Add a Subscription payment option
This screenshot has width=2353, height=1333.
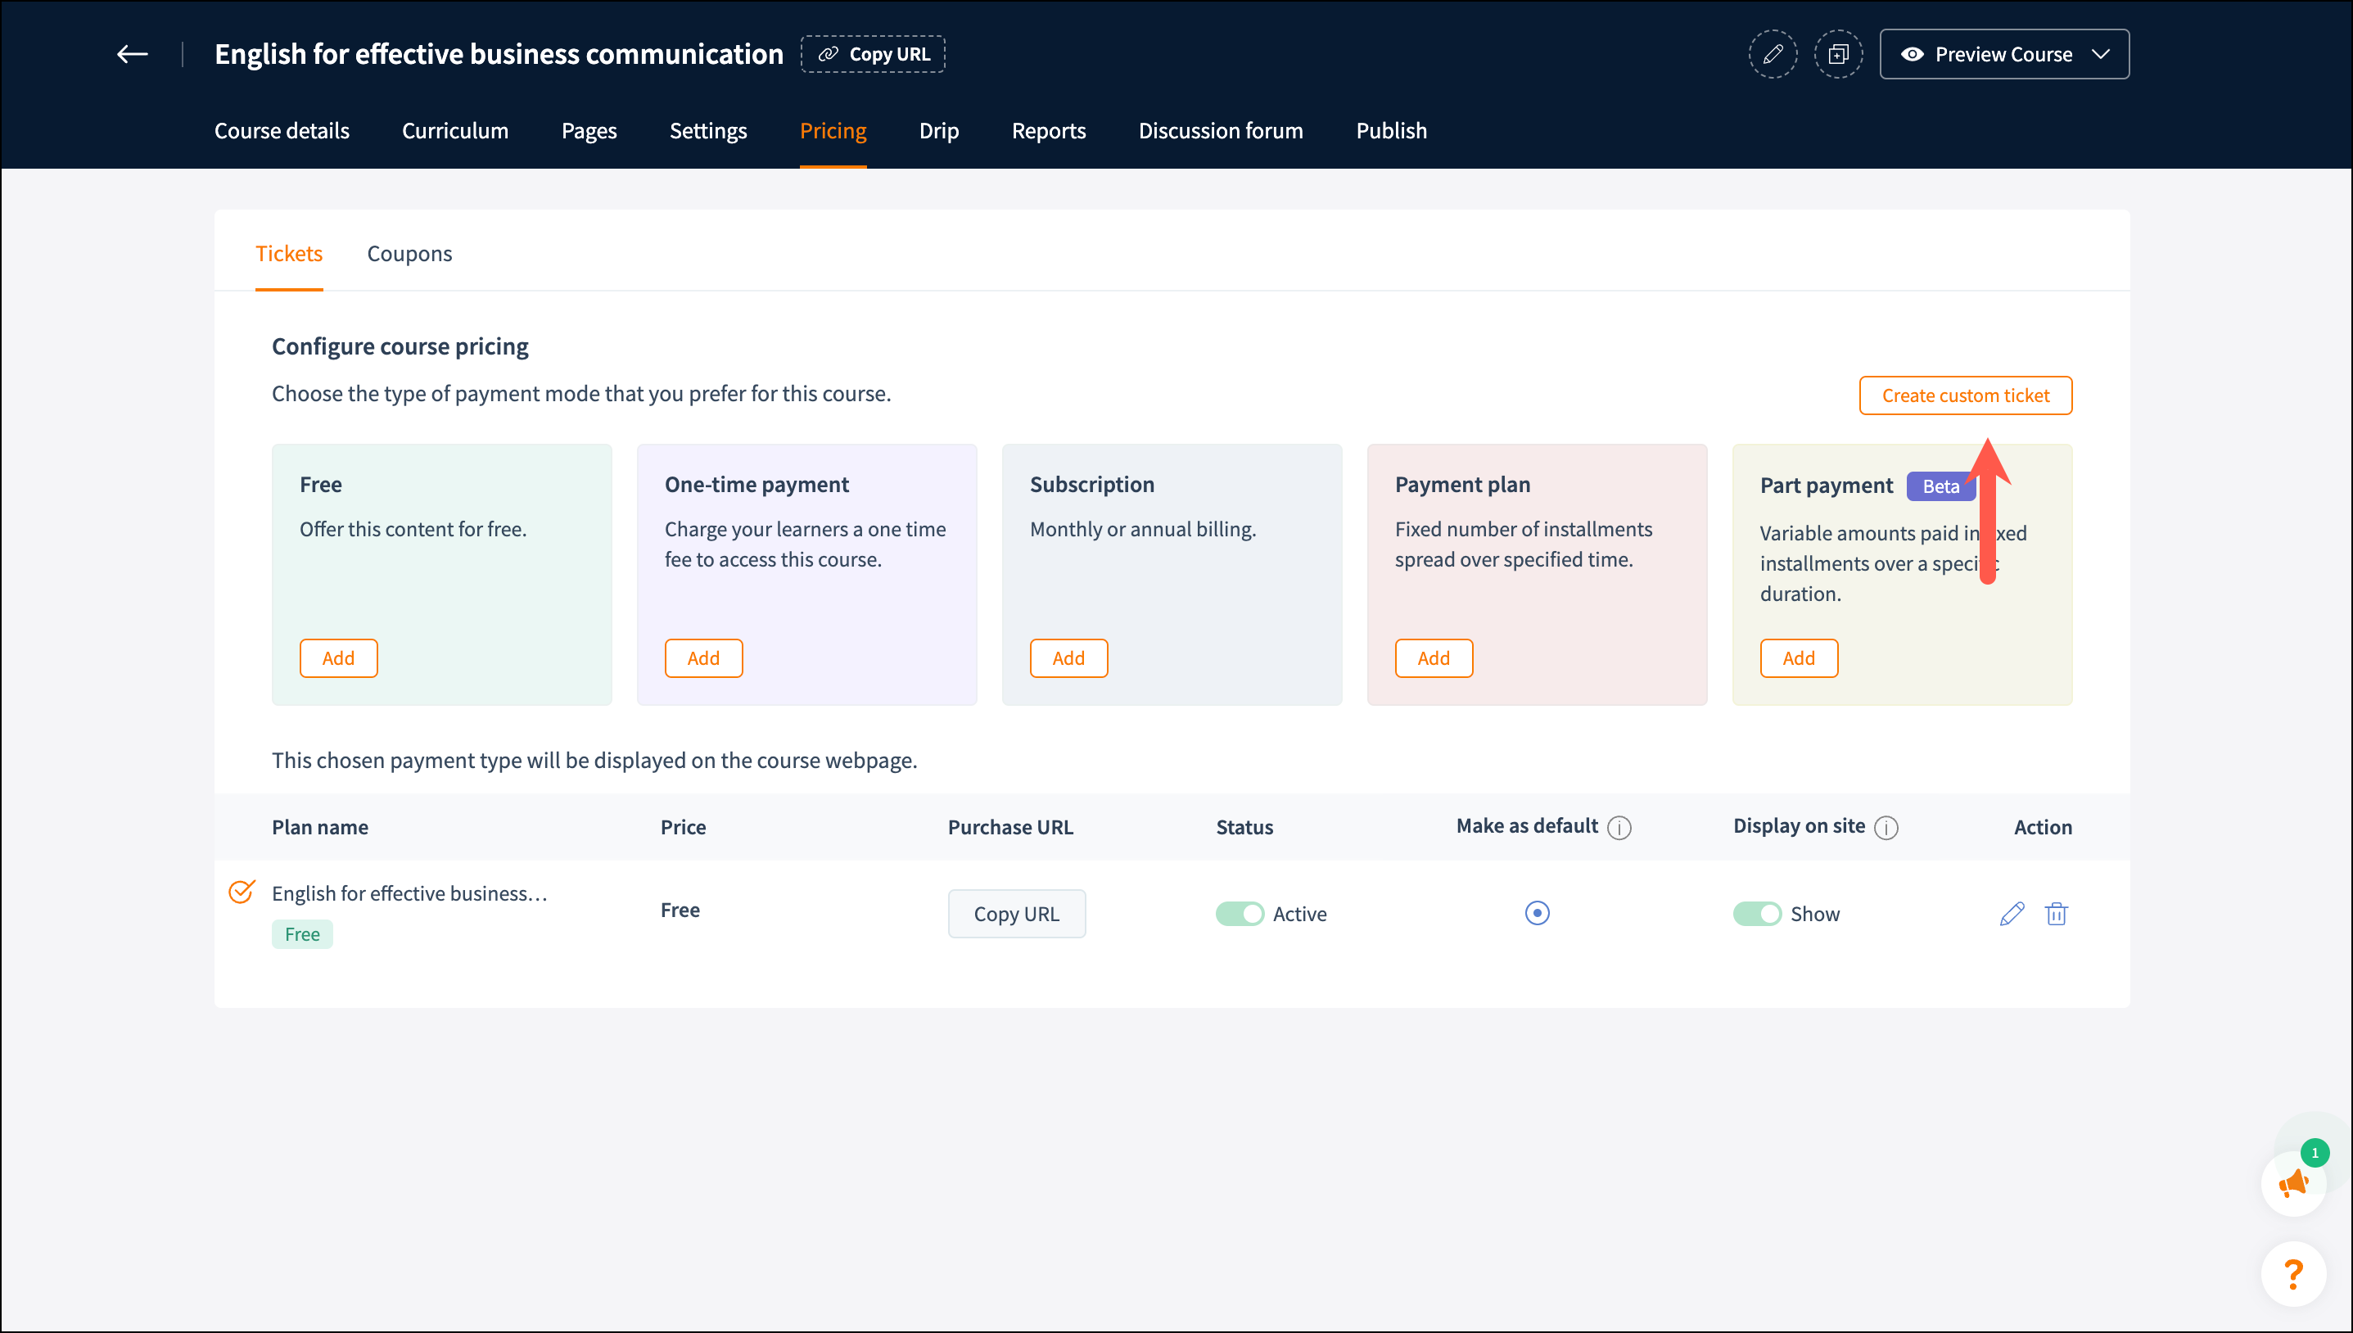[x=1068, y=658]
